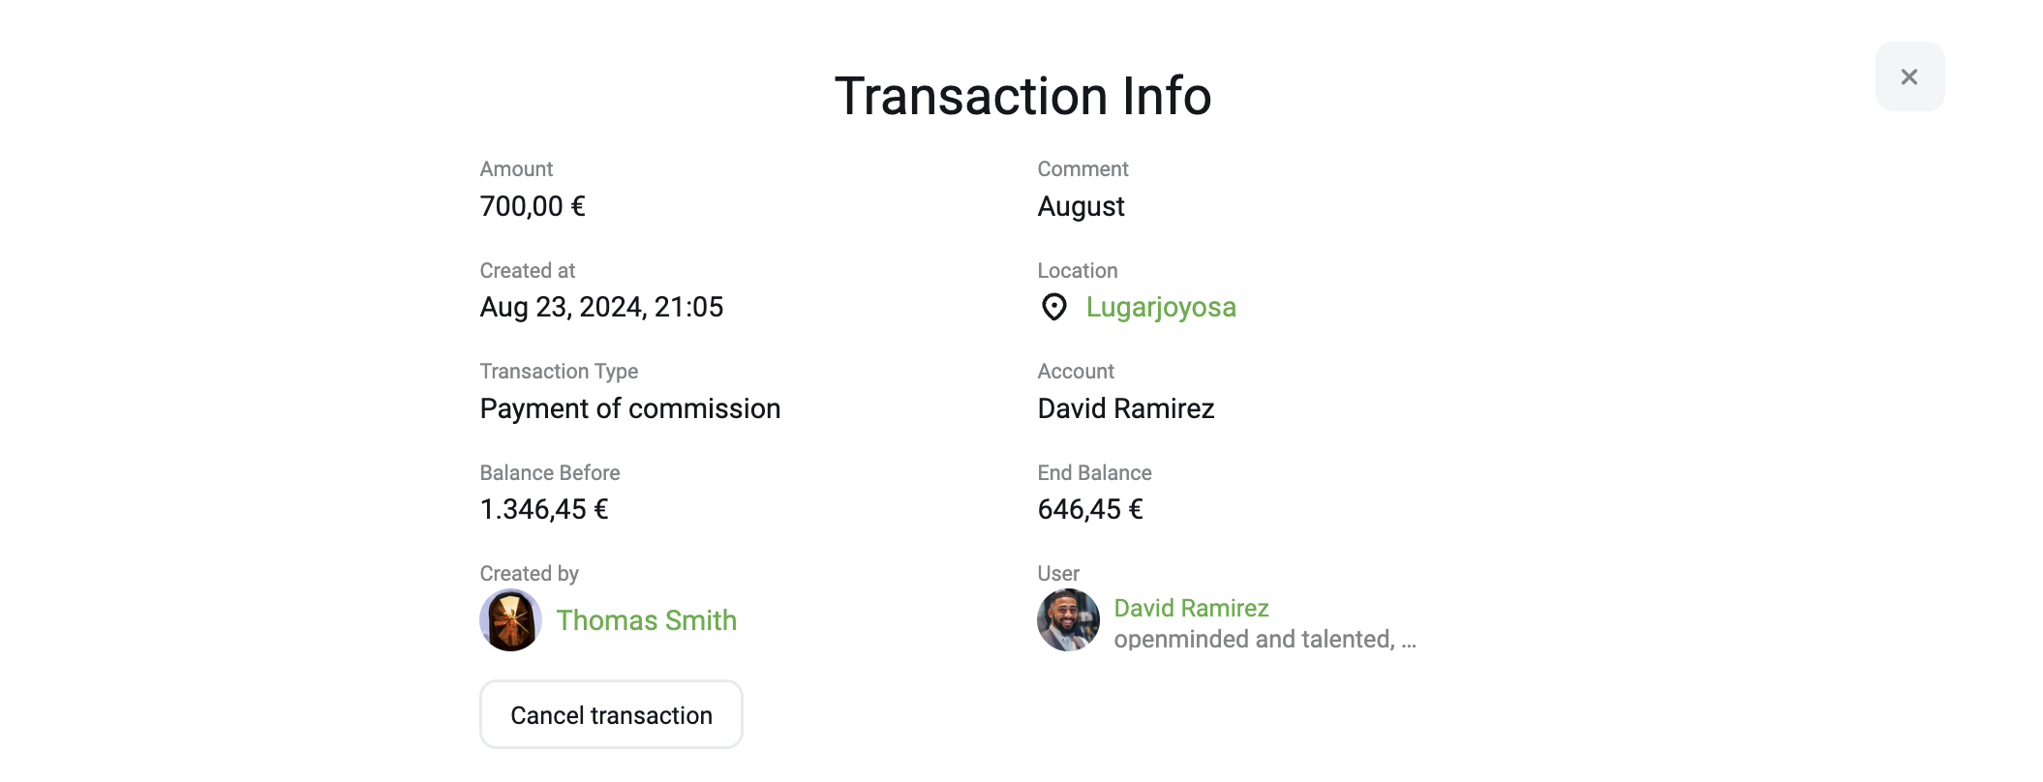Image resolution: width=2043 pixels, height=782 pixels.
Task: Click the Payment of commission text
Action: [x=630, y=408]
